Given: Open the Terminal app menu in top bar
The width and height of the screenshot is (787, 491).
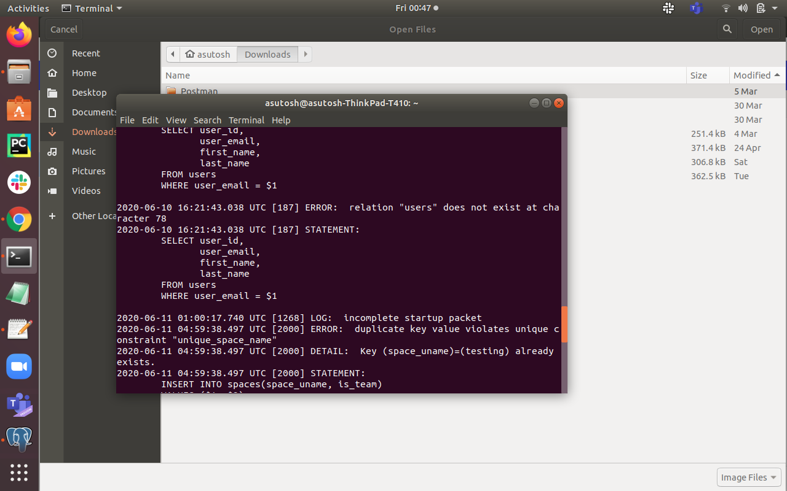Looking at the screenshot, I should click(92, 8).
